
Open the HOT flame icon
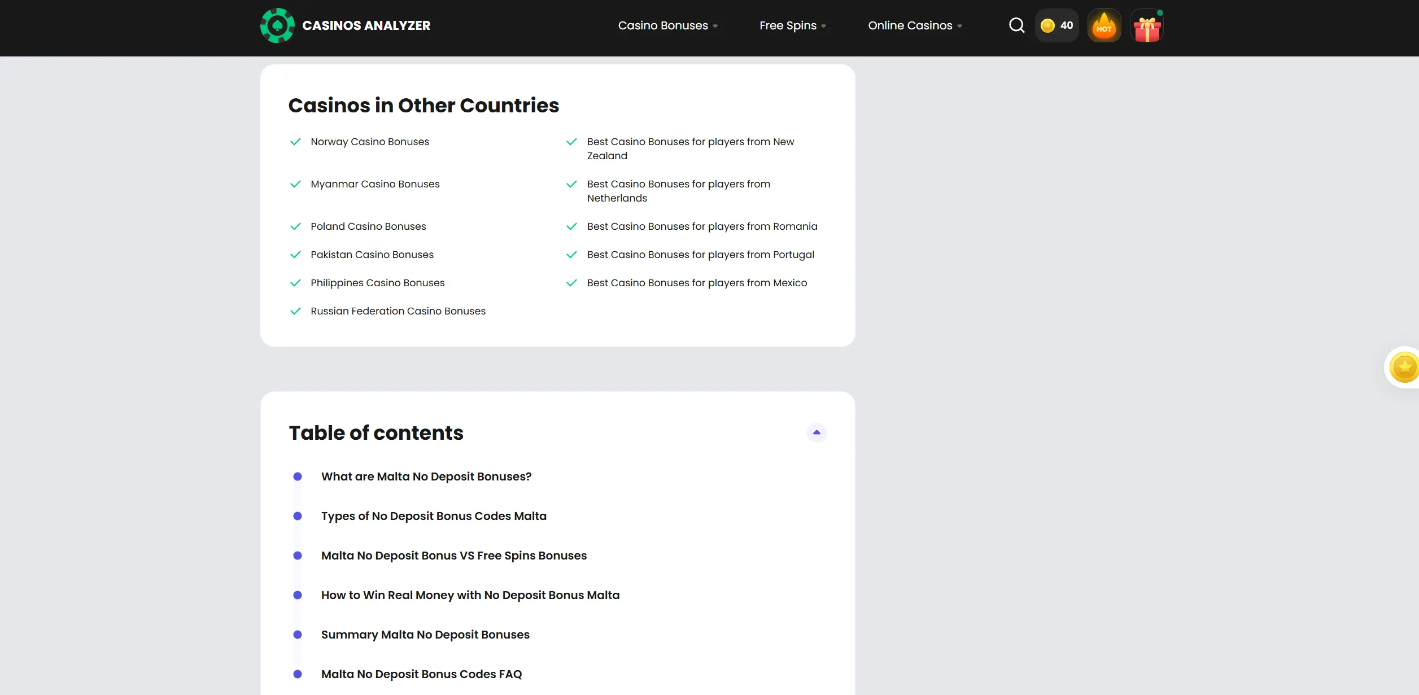point(1104,25)
